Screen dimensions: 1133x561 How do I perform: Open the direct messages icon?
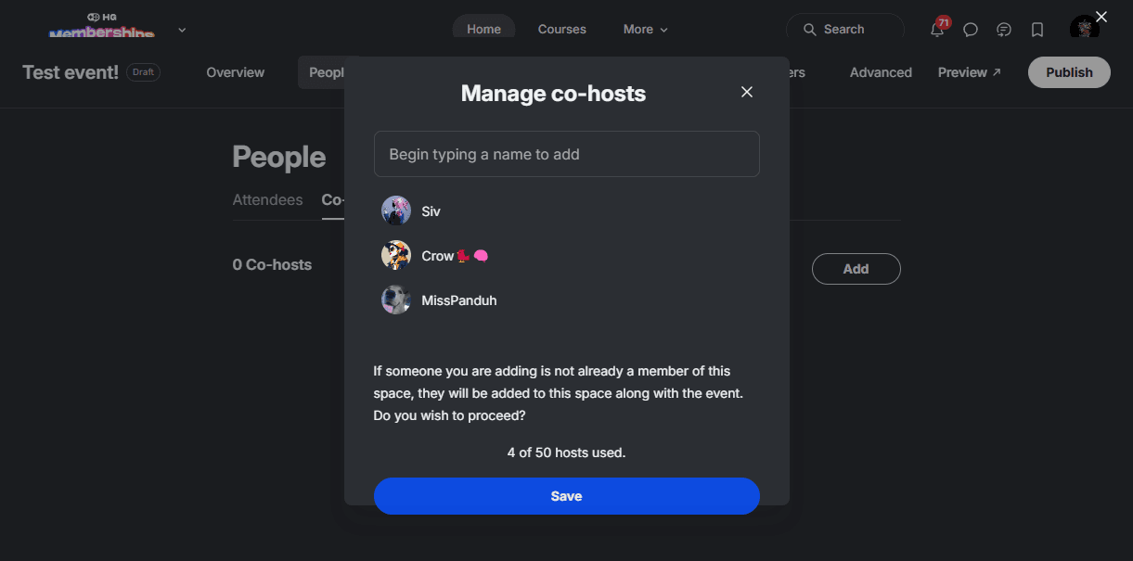coord(1004,30)
